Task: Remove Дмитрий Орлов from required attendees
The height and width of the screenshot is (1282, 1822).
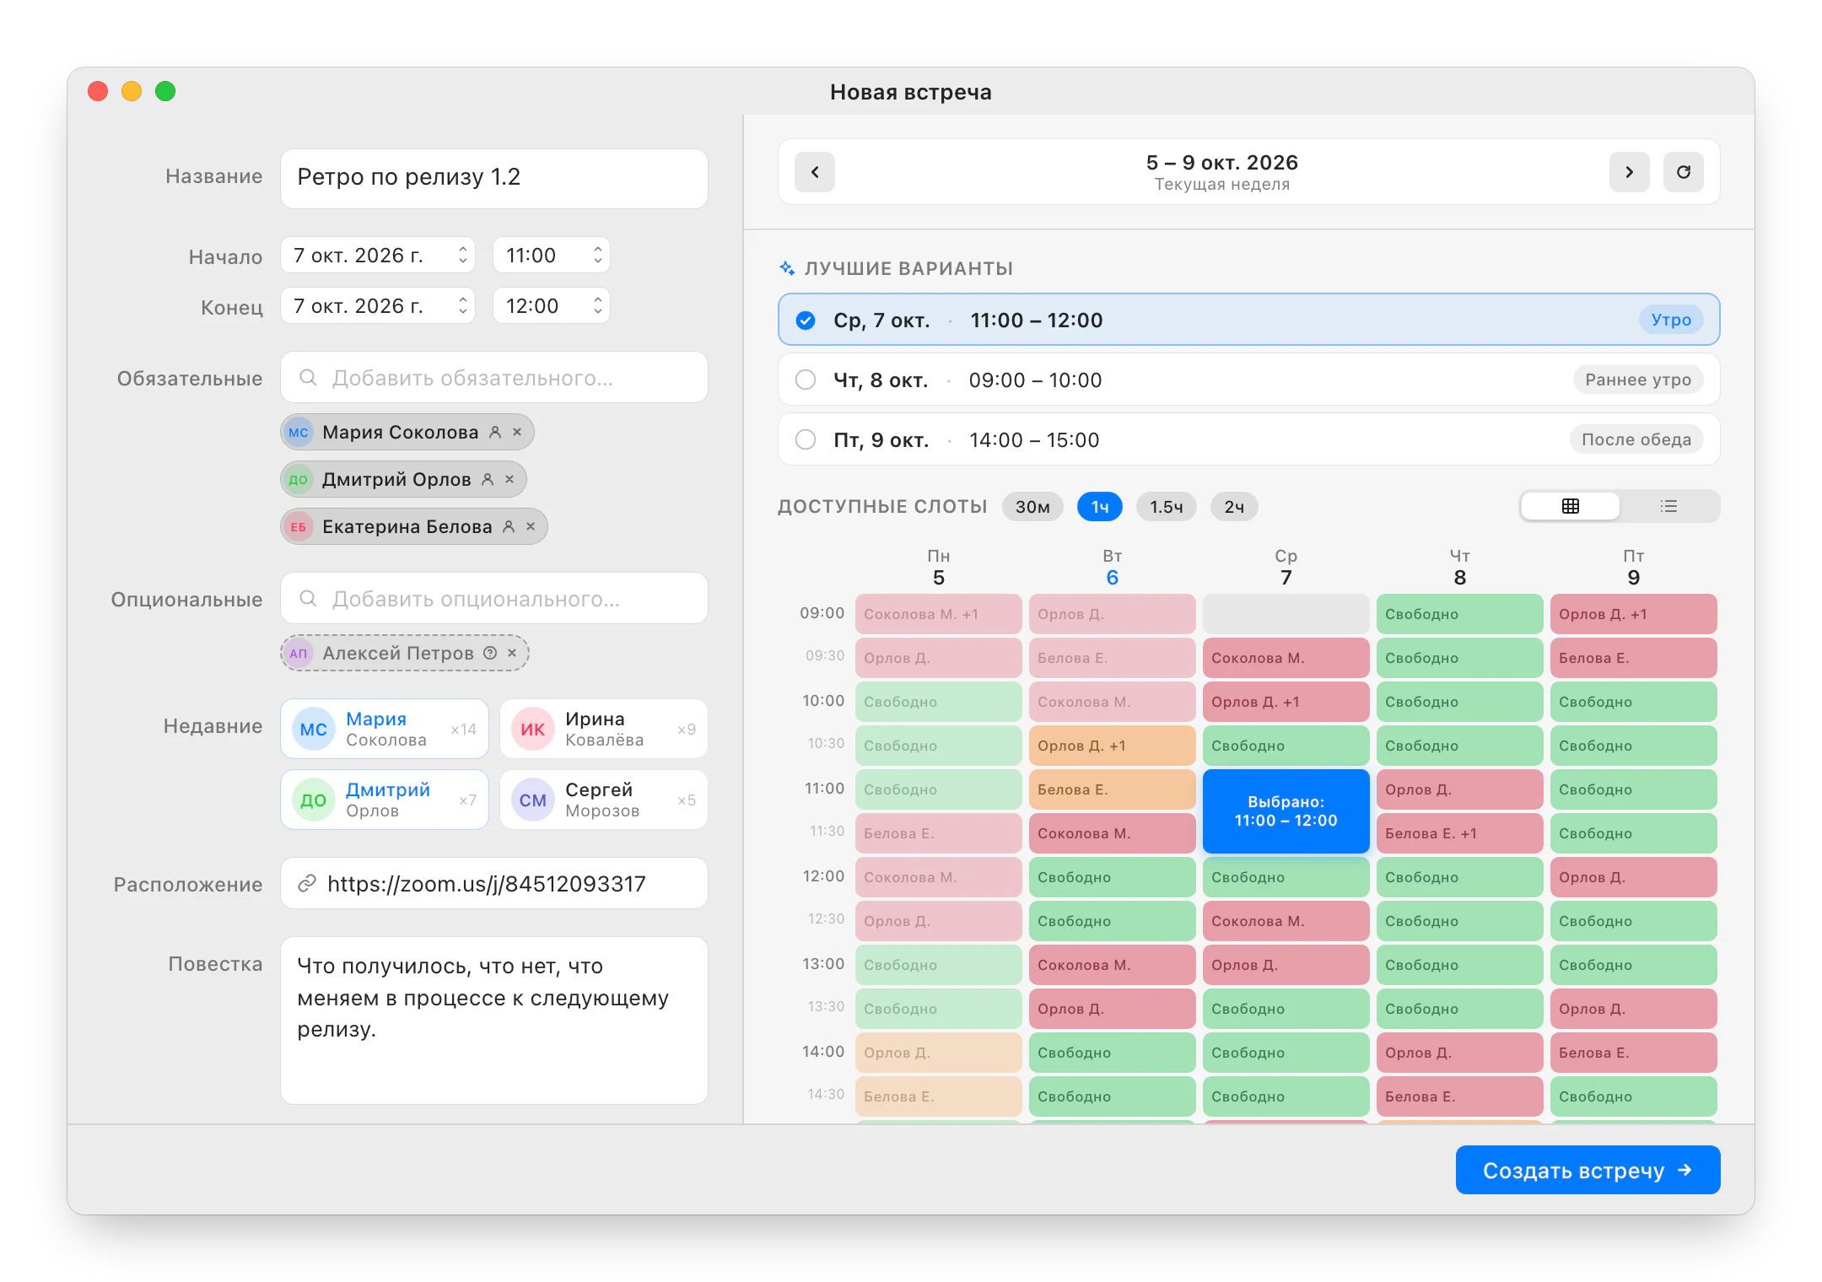Action: click(509, 479)
